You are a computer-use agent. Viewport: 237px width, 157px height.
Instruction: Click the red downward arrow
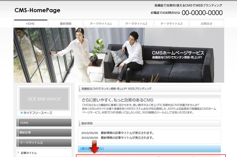pos(94,147)
